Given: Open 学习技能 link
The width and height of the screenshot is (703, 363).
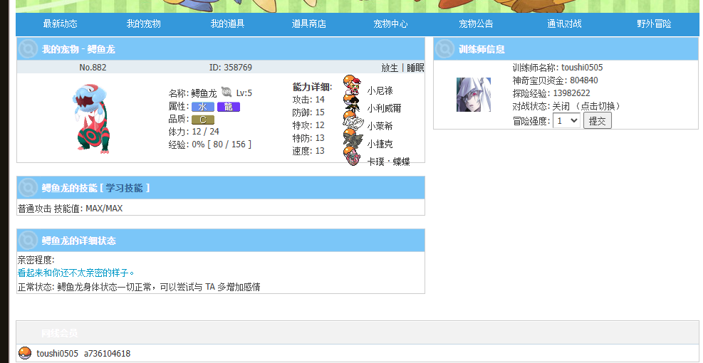Looking at the screenshot, I should tap(124, 188).
